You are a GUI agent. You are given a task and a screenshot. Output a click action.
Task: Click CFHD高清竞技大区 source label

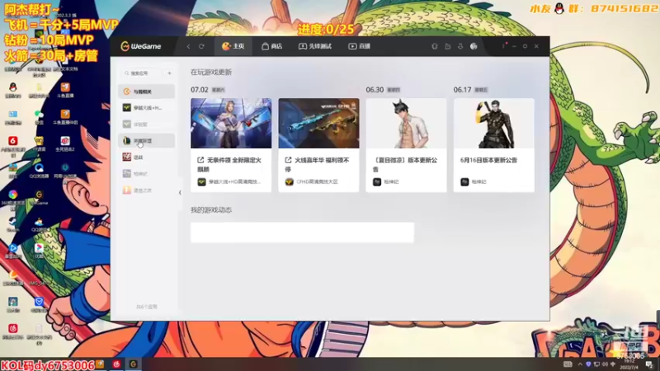[x=312, y=181]
